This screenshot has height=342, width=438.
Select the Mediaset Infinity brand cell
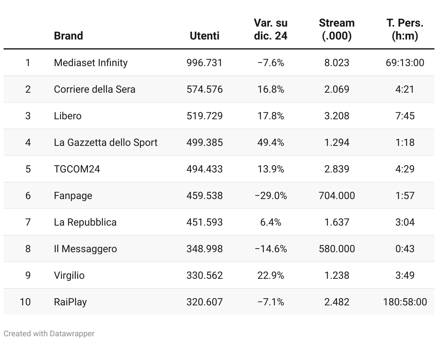91,63
